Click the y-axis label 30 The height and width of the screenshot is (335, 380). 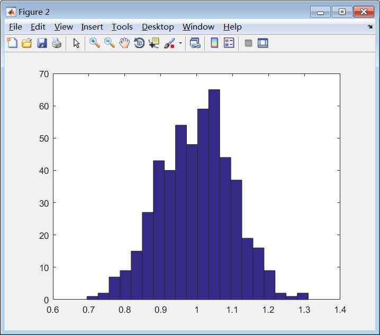click(44, 203)
